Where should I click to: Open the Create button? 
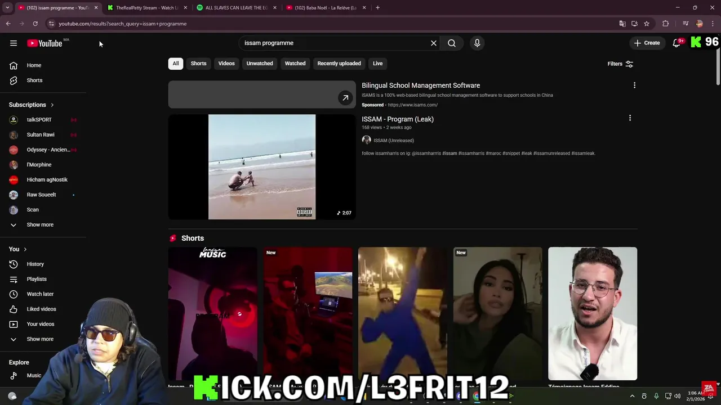647,43
